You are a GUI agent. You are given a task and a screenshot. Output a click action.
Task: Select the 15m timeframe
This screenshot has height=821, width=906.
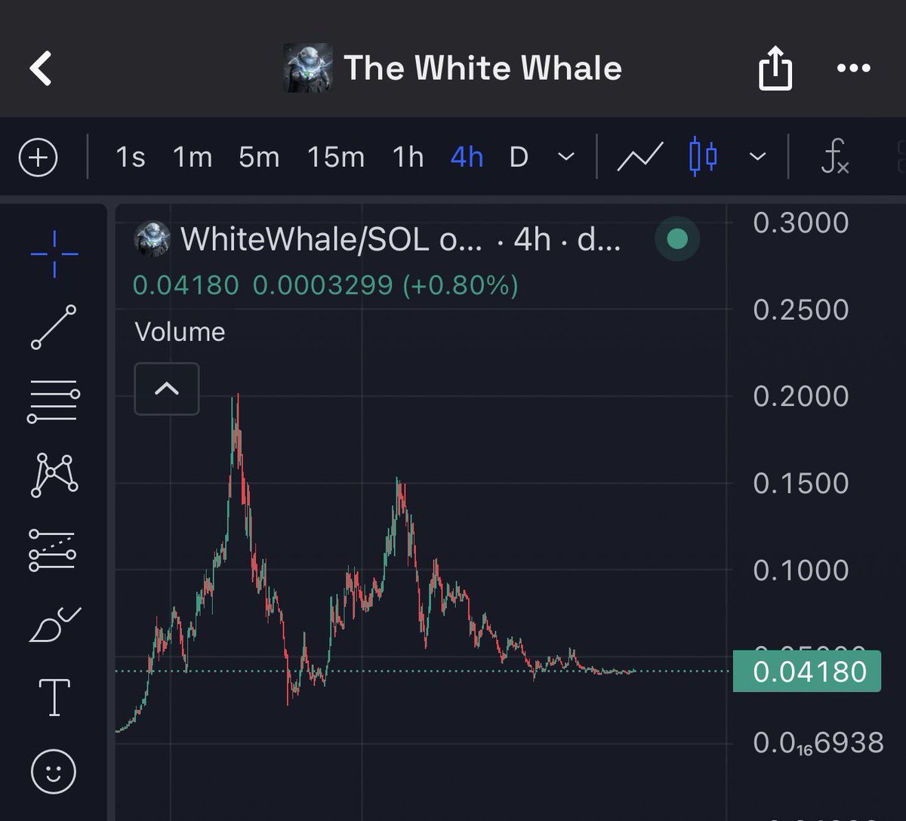click(x=336, y=158)
